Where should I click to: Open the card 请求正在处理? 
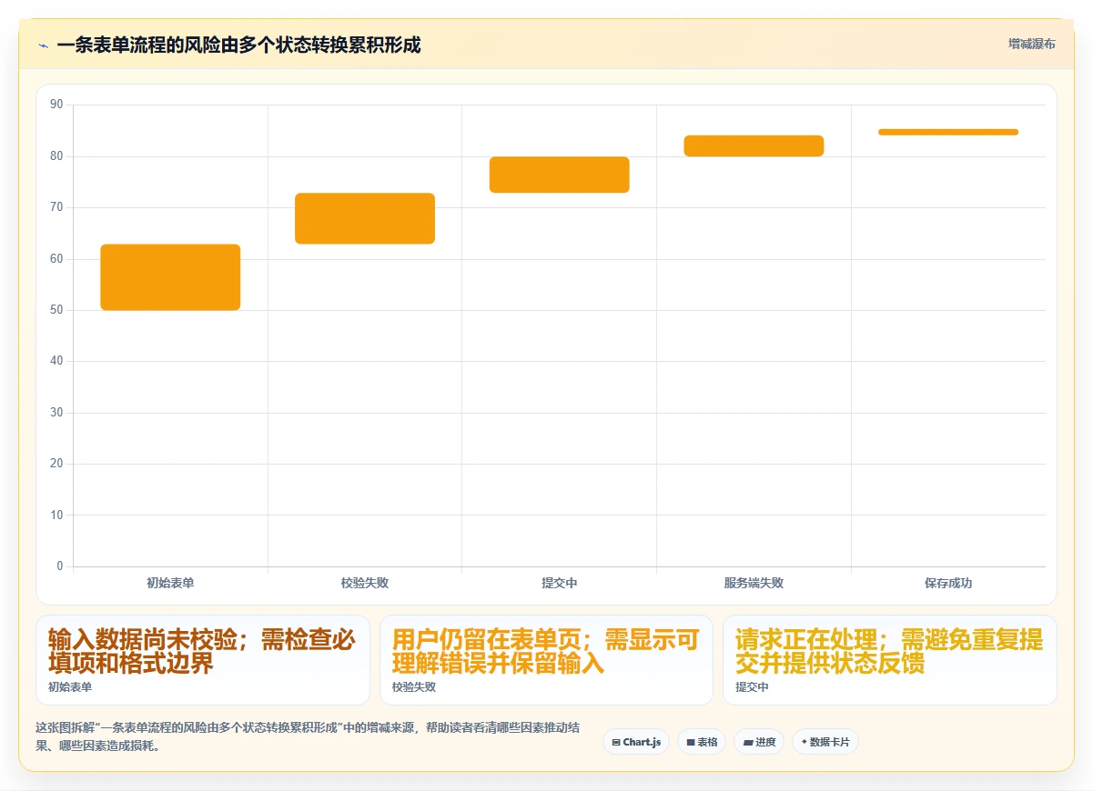[x=890, y=660]
